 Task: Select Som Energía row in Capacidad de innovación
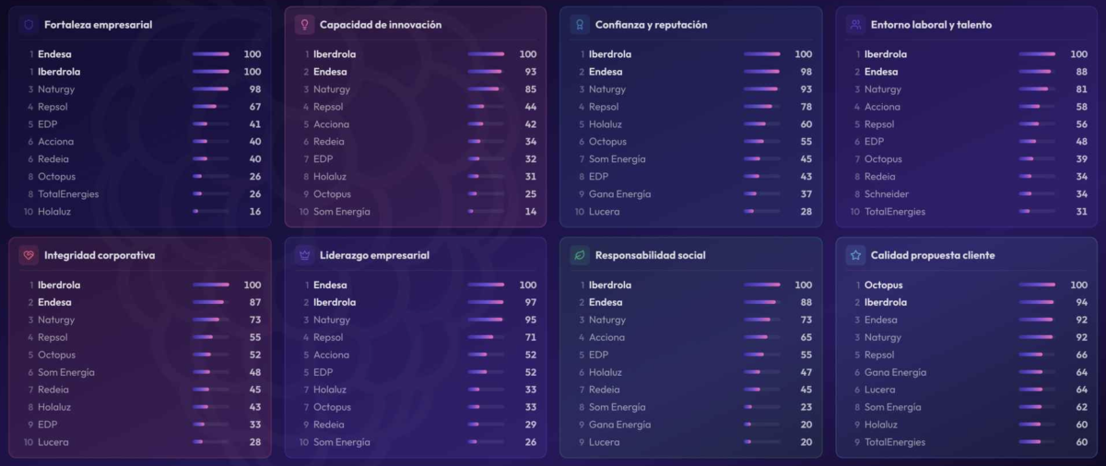(341, 212)
